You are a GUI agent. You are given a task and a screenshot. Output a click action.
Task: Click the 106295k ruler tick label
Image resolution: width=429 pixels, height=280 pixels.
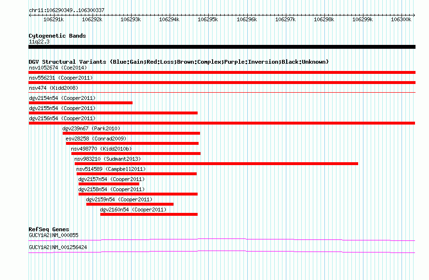[208, 19]
